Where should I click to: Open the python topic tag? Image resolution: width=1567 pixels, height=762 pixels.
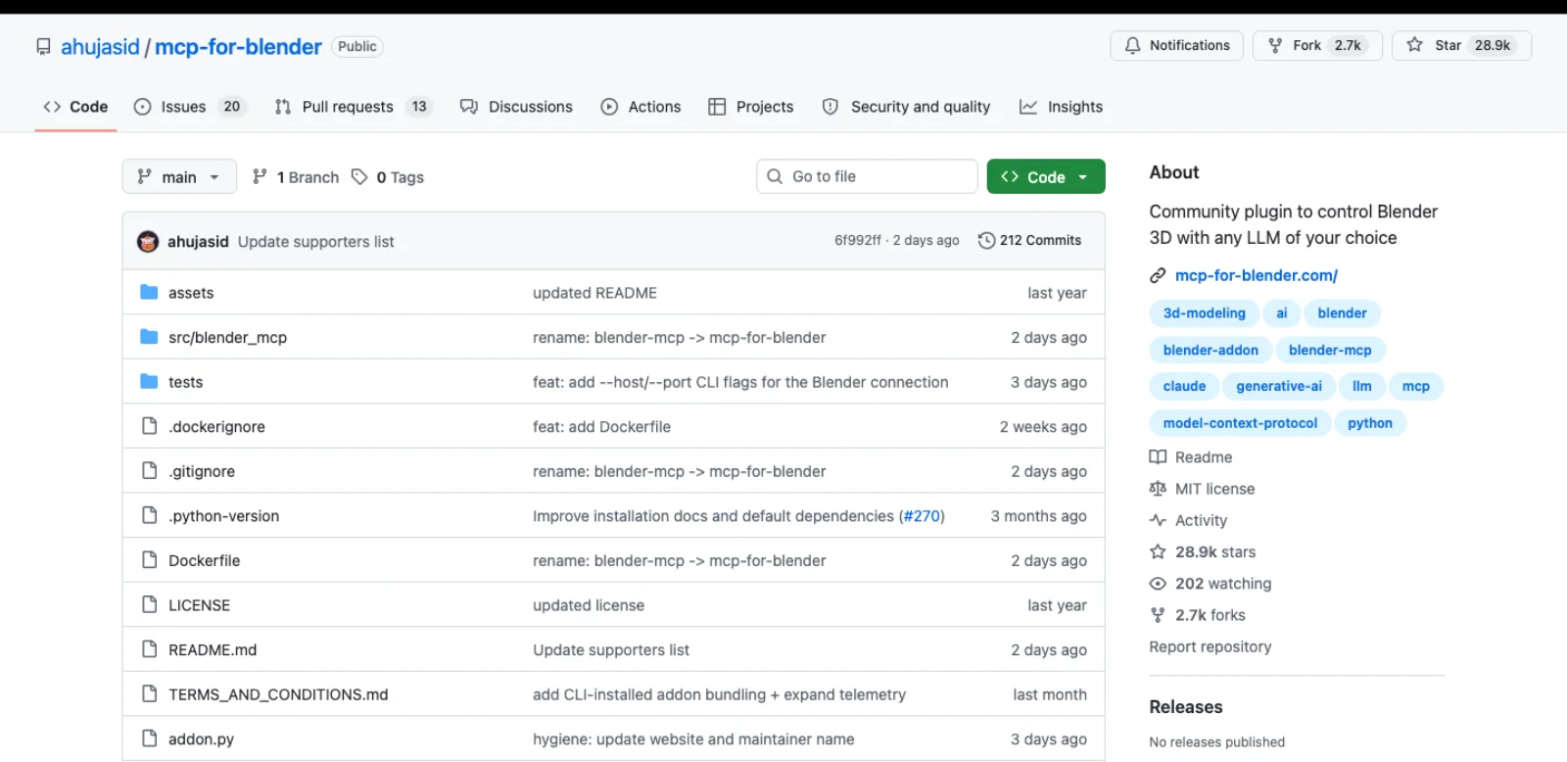[1369, 423]
